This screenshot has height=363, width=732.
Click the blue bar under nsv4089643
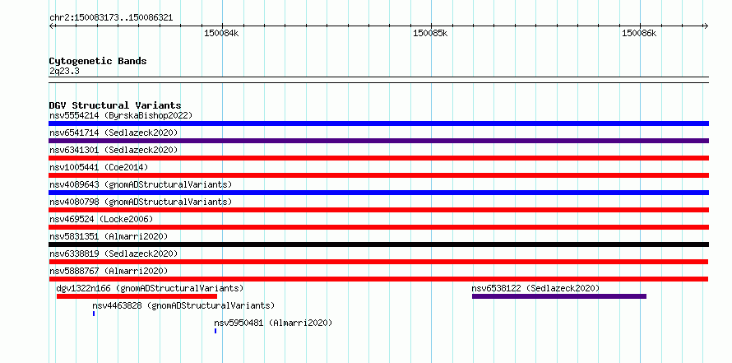[x=378, y=193]
